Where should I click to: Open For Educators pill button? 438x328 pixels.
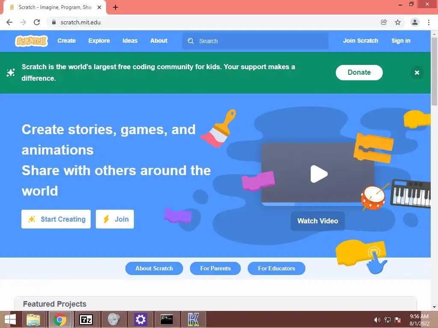coord(277,268)
